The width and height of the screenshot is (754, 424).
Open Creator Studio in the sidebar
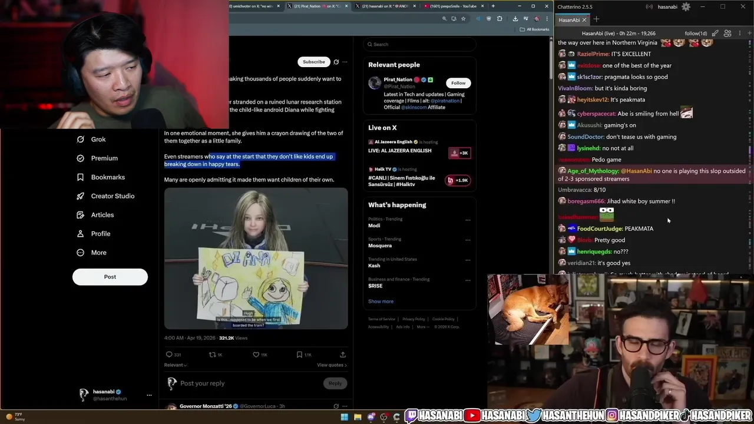(x=105, y=196)
